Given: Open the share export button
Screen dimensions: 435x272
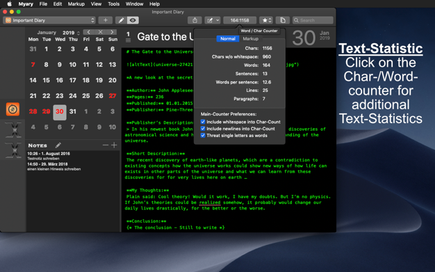Looking at the screenshot, I should pos(195,20).
